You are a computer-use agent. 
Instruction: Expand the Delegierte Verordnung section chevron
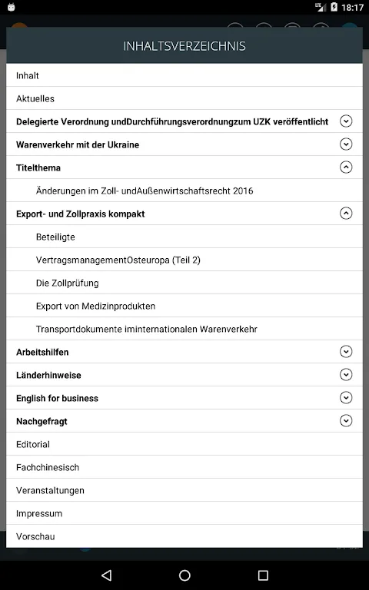(346, 121)
